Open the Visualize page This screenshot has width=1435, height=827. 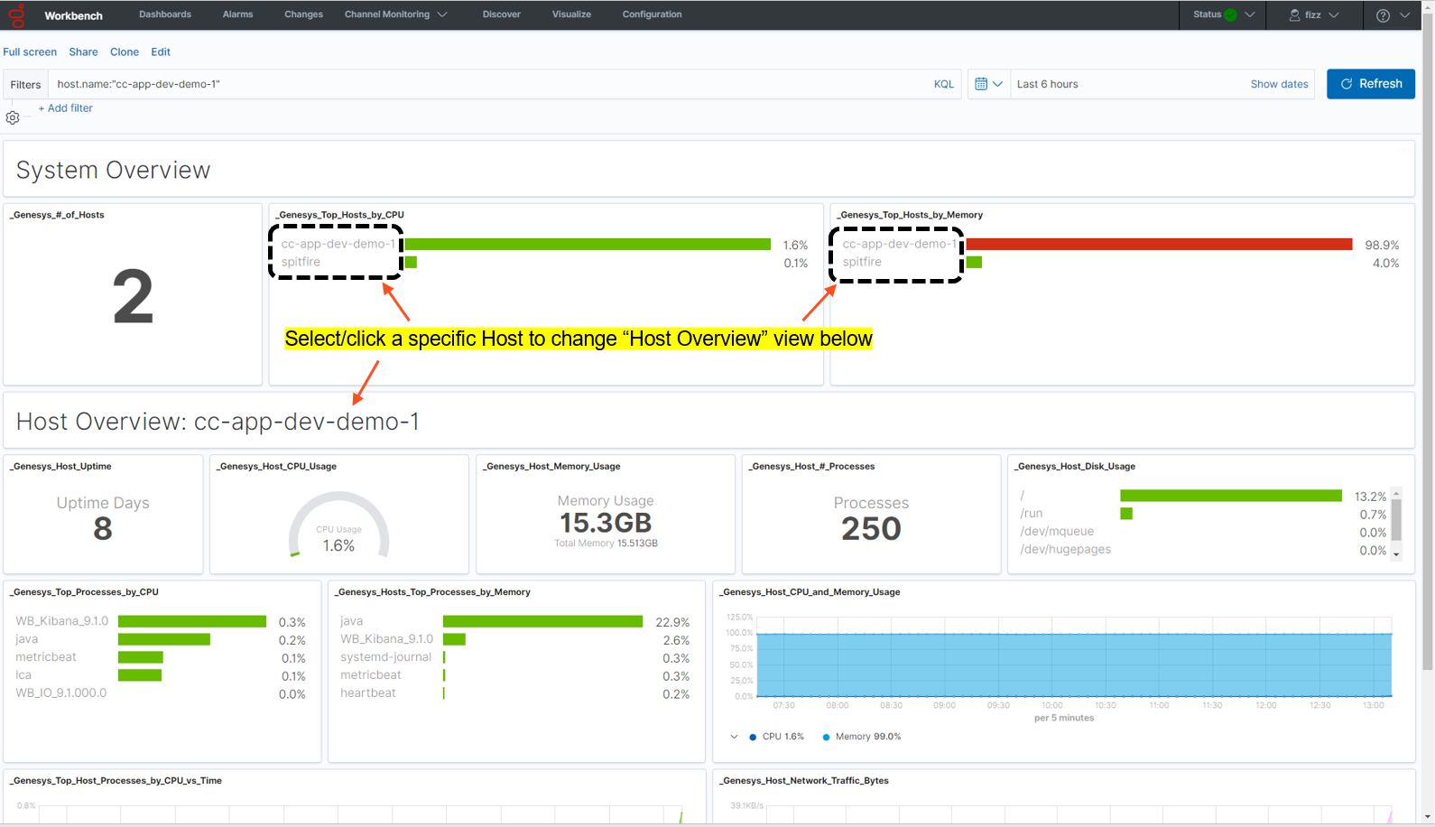click(572, 14)
